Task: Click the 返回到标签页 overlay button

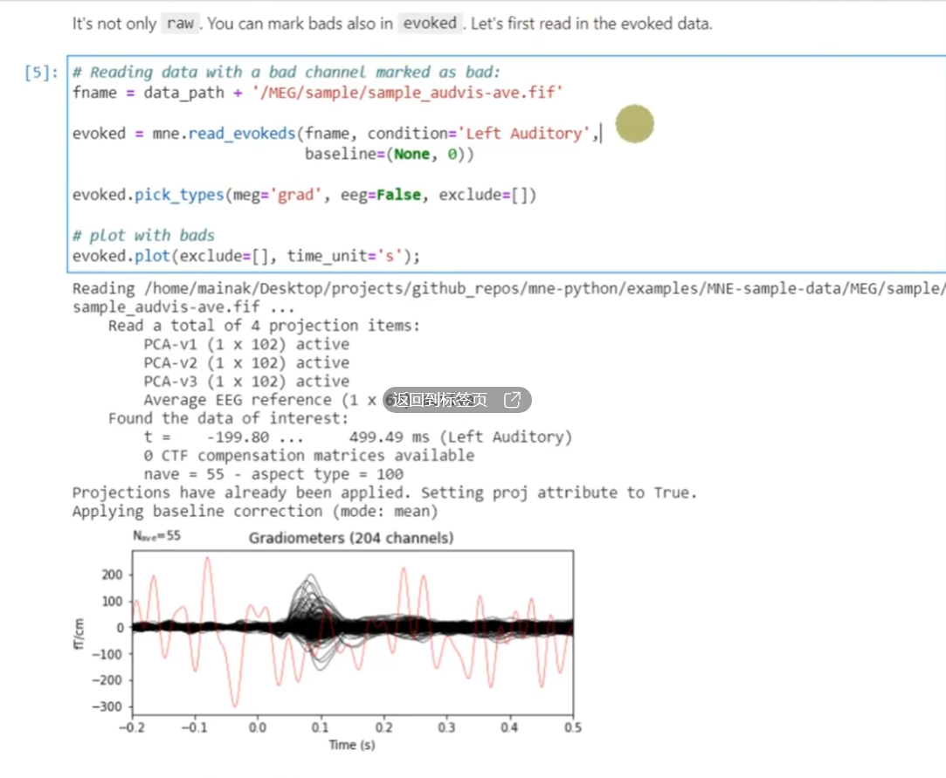Action: tap(440, 400)
